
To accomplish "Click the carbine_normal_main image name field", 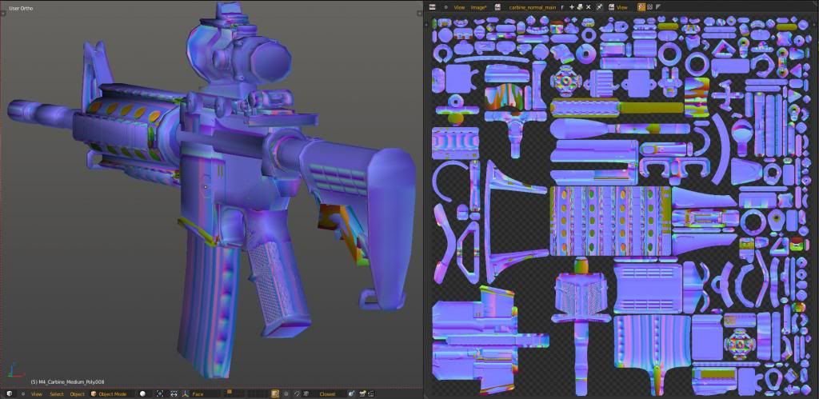I will 533,6.
